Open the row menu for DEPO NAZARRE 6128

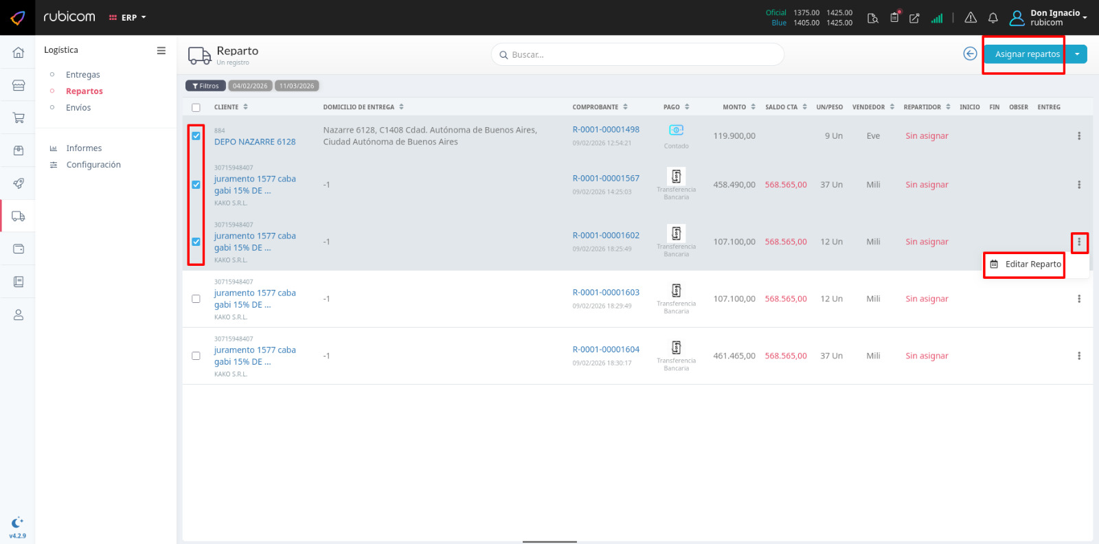pyautogui.click(x=1079, y=136)
